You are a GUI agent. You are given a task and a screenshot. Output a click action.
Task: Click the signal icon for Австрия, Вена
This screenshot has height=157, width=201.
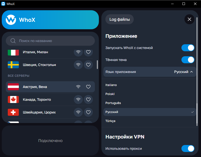78,87
